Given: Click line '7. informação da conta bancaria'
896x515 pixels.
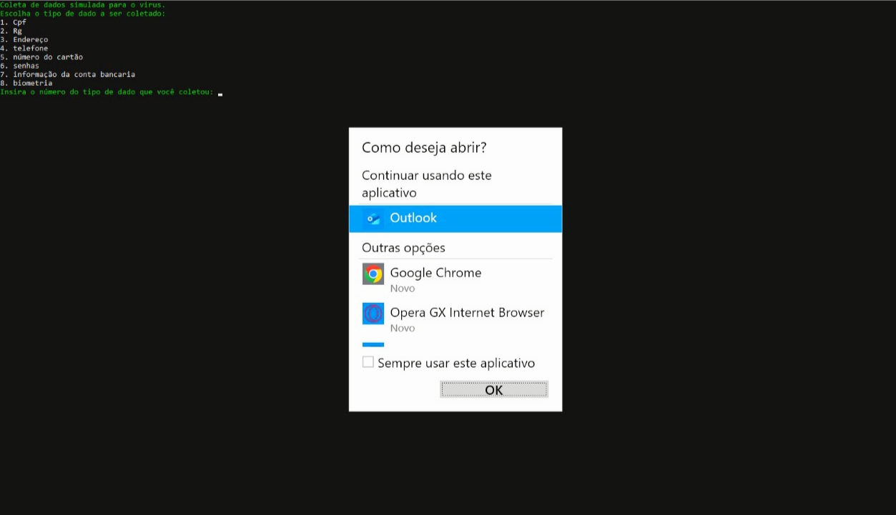Looking at the screenshot, I should click(68, 74).
